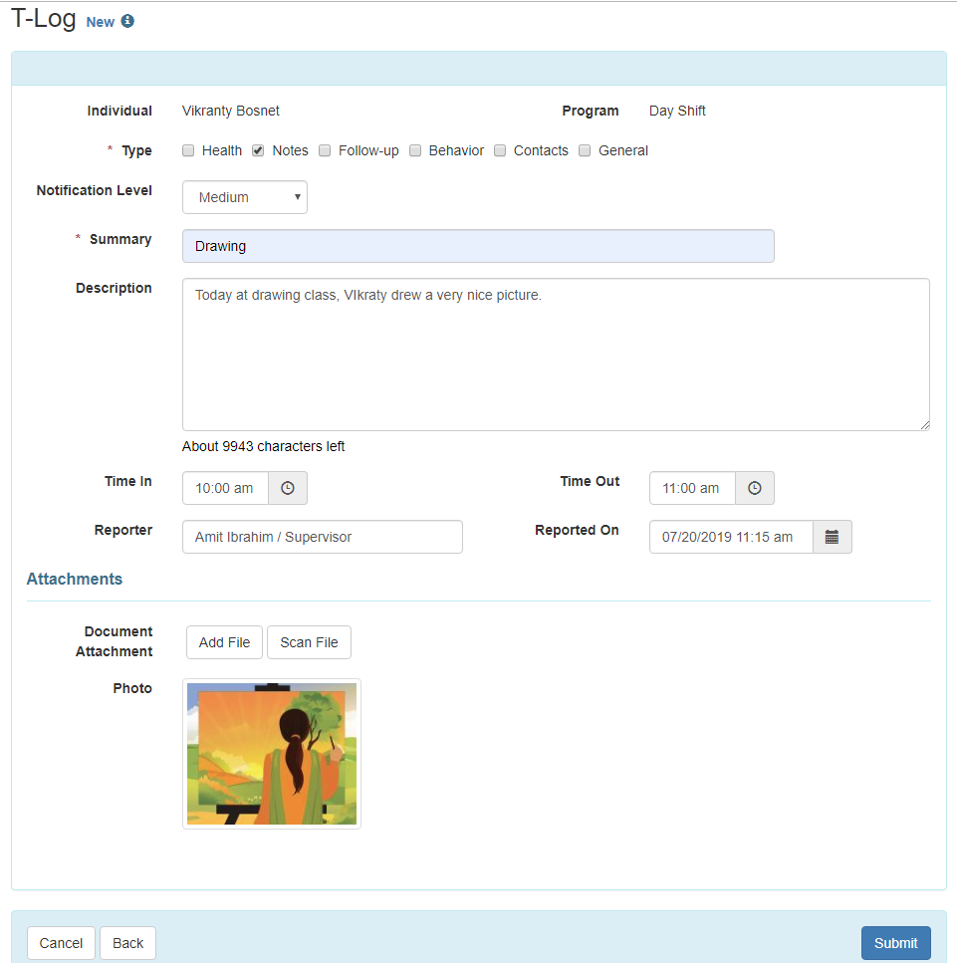Check the General type checkbox

[x=585, y=150]
